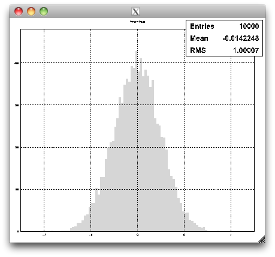
Task: Zoom window using the green button
Action: 44,11
